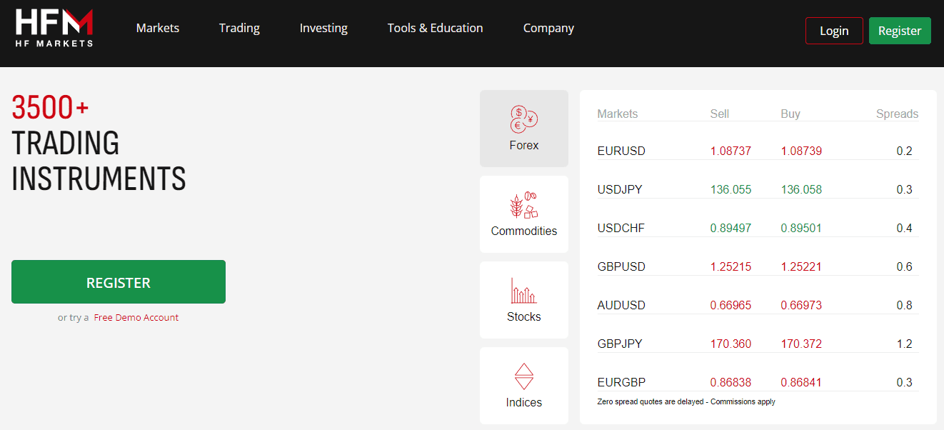Open the Investing menu

[x=323, y=29]
